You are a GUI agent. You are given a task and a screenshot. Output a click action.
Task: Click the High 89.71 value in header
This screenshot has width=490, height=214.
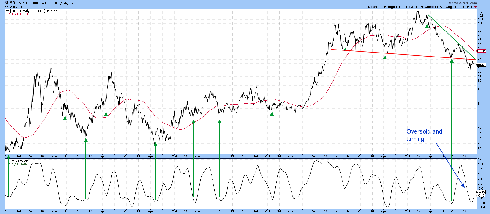click(396, 7)
